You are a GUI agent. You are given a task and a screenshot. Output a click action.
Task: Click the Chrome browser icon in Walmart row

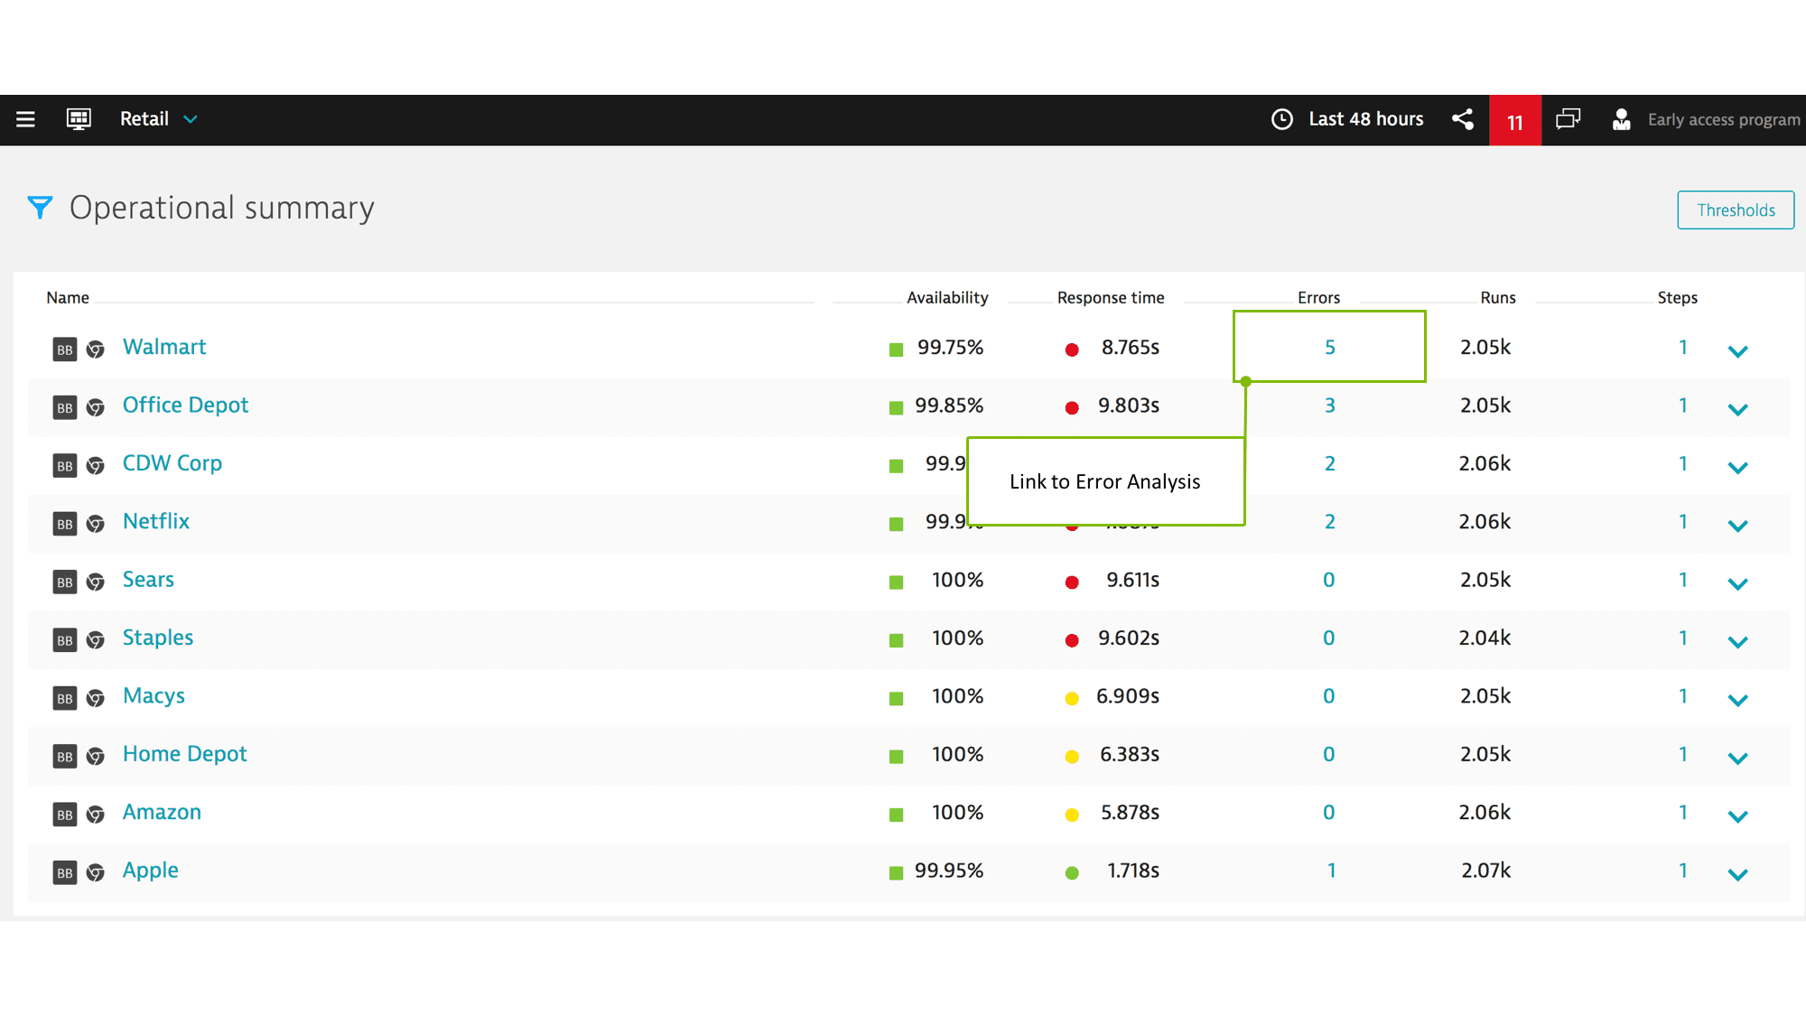point(95,350)
